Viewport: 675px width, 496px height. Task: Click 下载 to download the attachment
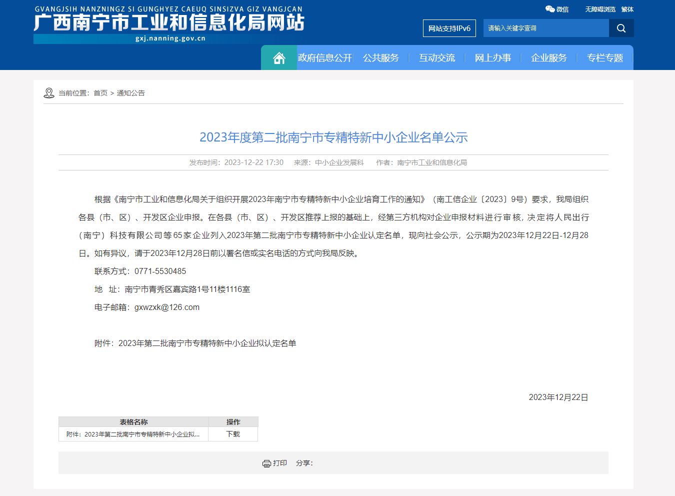233,434
